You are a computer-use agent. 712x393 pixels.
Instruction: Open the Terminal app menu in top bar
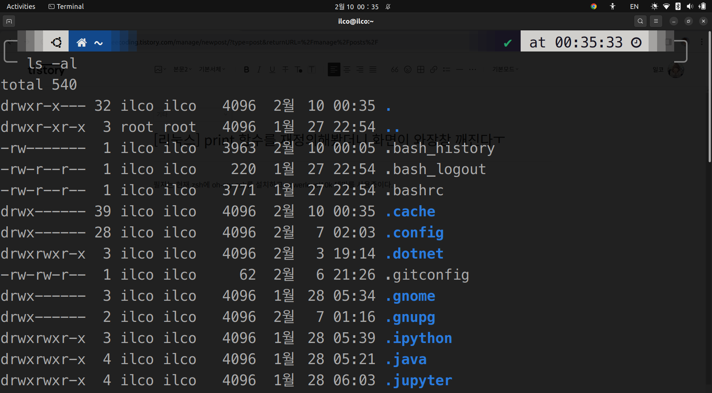pyautogui.click(x=66, y=6)
